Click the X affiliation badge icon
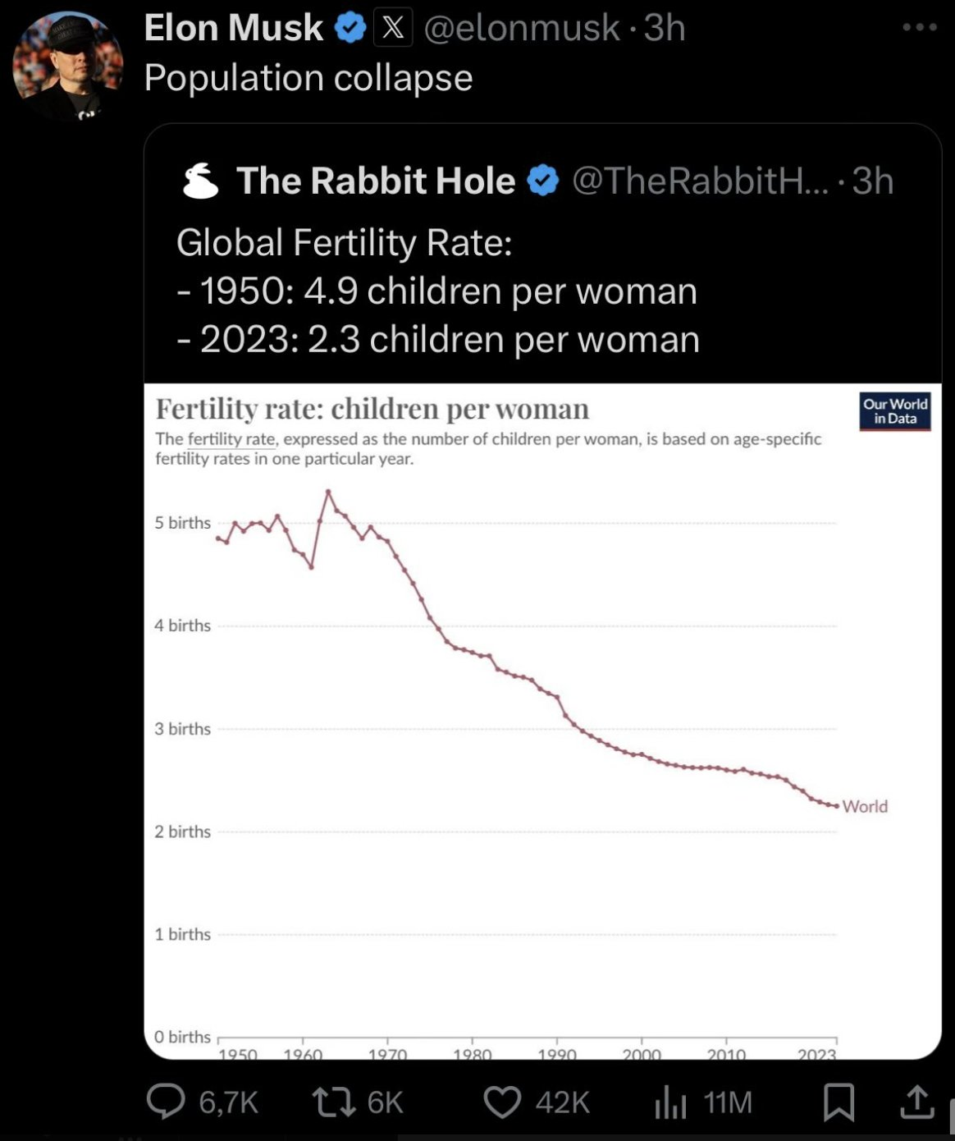Viewport: 955px width, 1141px height. point(393,29)
